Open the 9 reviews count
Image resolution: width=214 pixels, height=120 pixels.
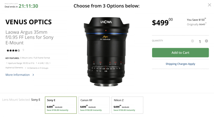[23, 50]
